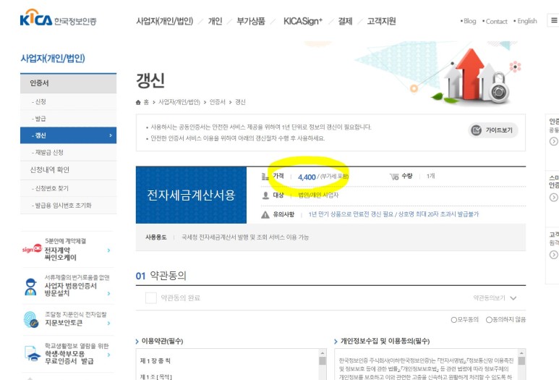Click scroll-up arrow in 이용약관 box
The image size is (559, 380).
click(x=323, y=352)
